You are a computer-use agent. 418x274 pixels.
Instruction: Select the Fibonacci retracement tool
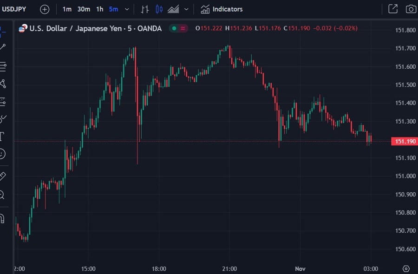coord(3,66)
